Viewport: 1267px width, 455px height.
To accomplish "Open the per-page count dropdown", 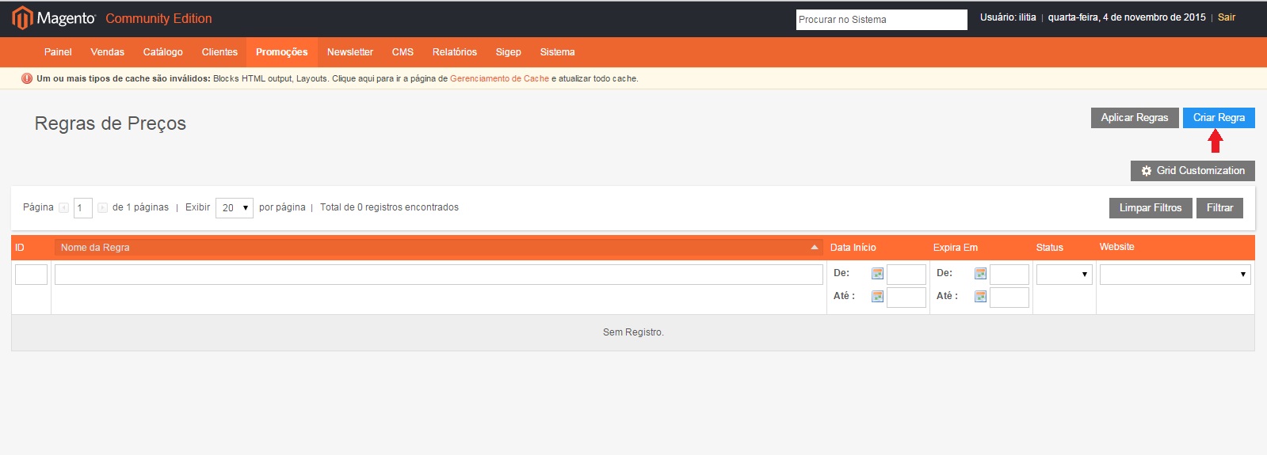I will (235, 208).
